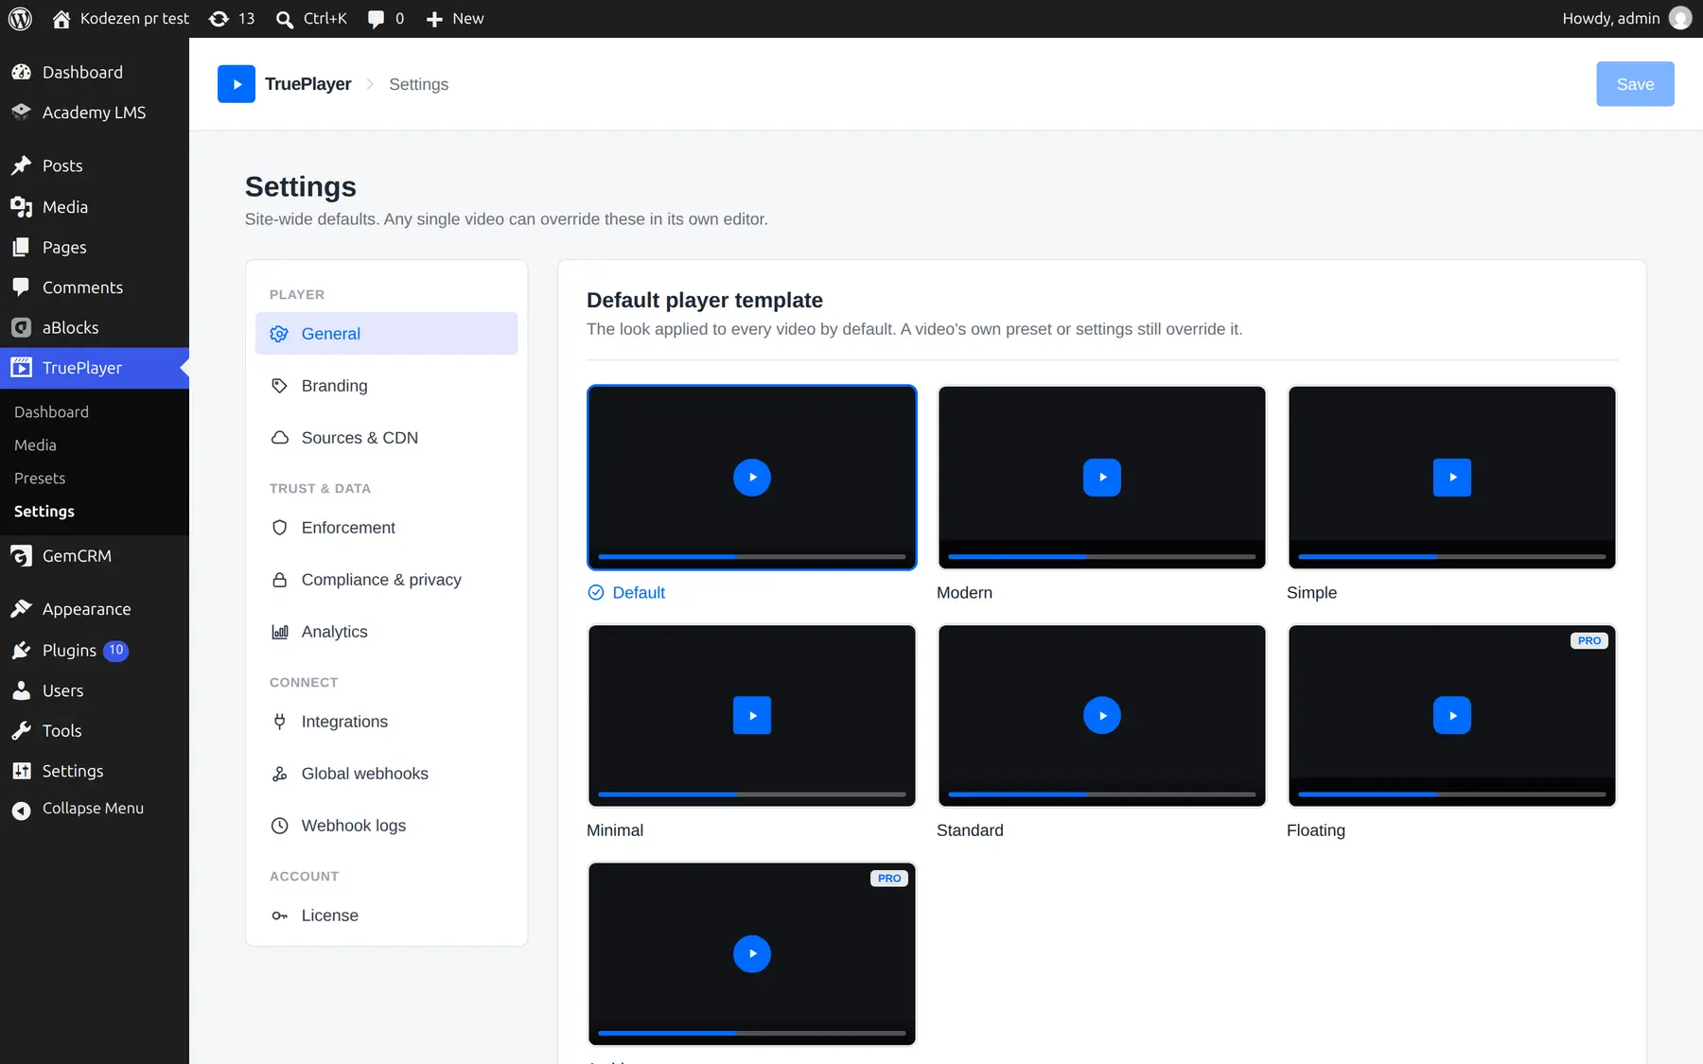Click the lock icon beside Compliance & privacy
Image resolution: width=1703 pixels, height=1064 pixels.
tap(279, 580)
